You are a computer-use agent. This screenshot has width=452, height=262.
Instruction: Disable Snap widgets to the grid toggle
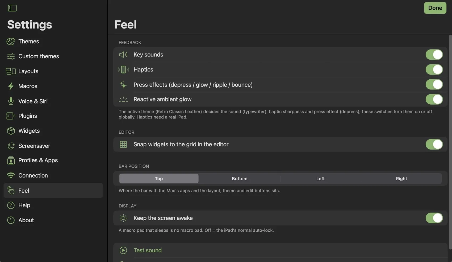pos(434,144)
